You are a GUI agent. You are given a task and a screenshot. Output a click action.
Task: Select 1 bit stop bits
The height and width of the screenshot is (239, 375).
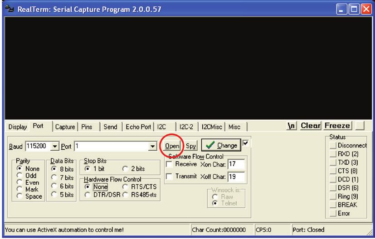(x=94, y=168)
